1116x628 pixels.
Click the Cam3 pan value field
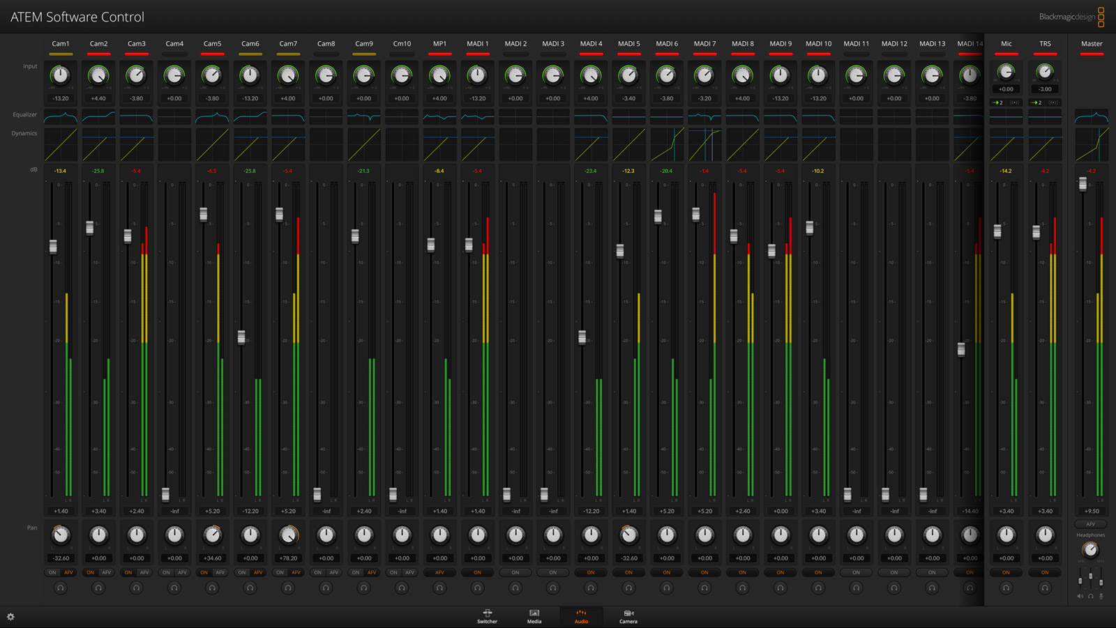(x=137, y=558)
